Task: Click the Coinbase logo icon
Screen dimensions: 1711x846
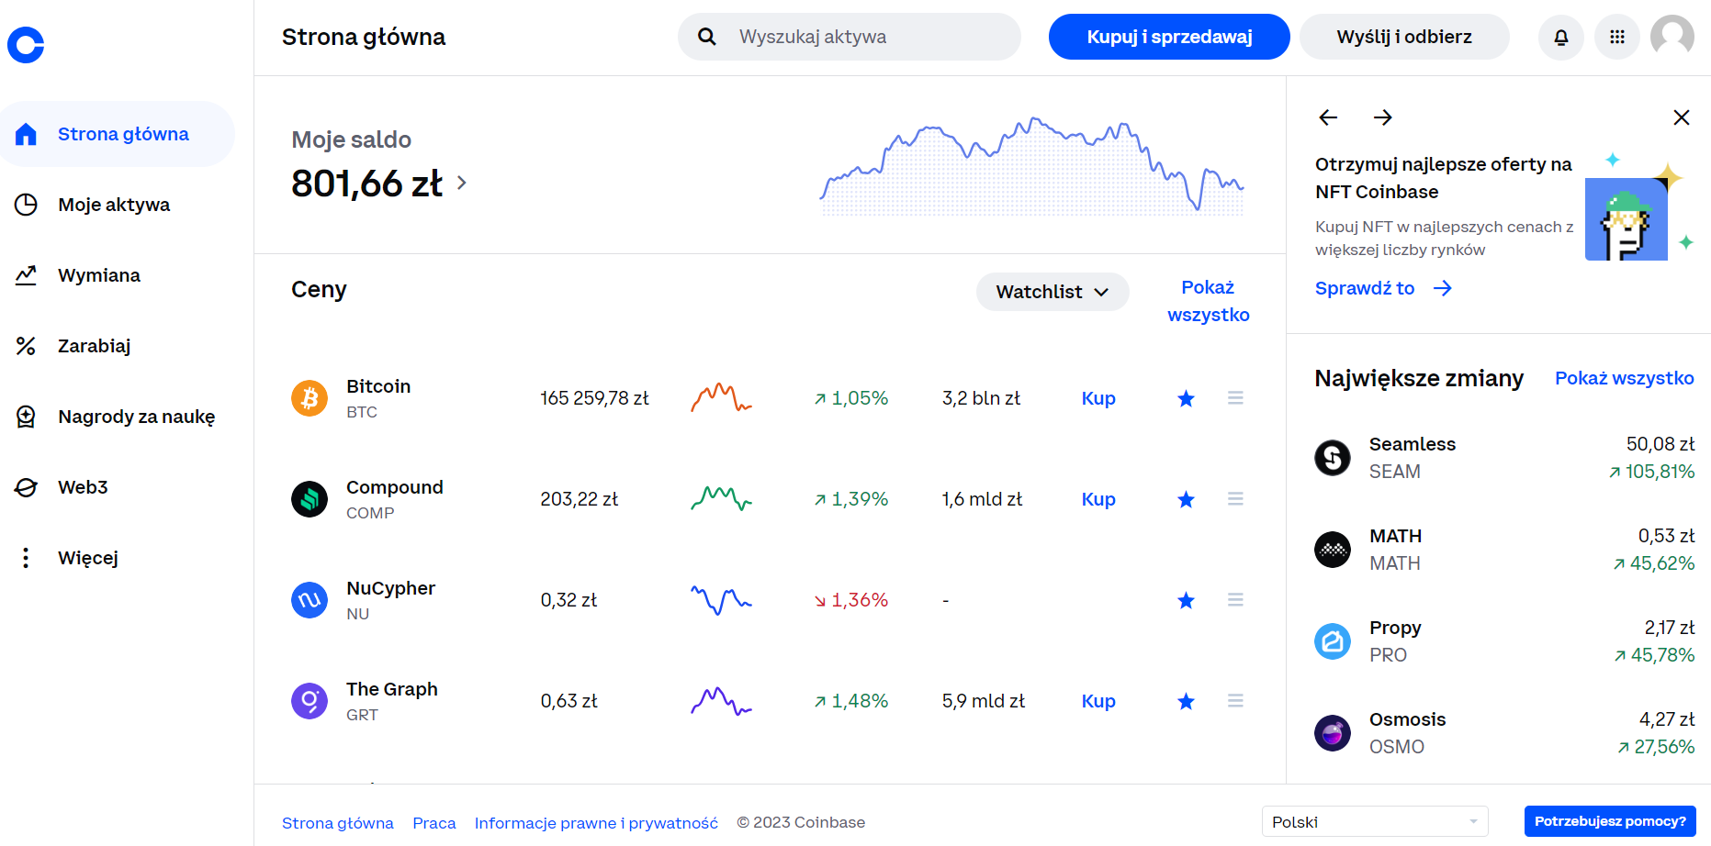Action: [26, 44]
